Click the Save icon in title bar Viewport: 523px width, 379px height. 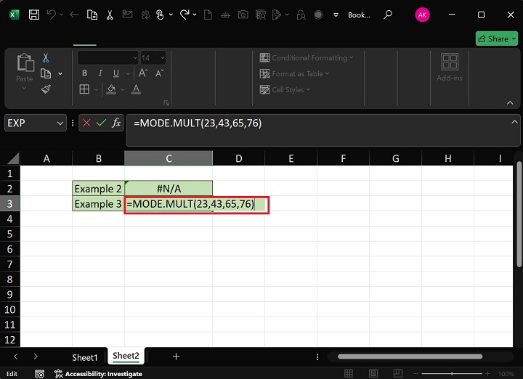click(x=33, y=15)
